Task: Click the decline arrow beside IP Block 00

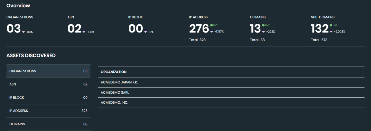Action: coord(146,32)
